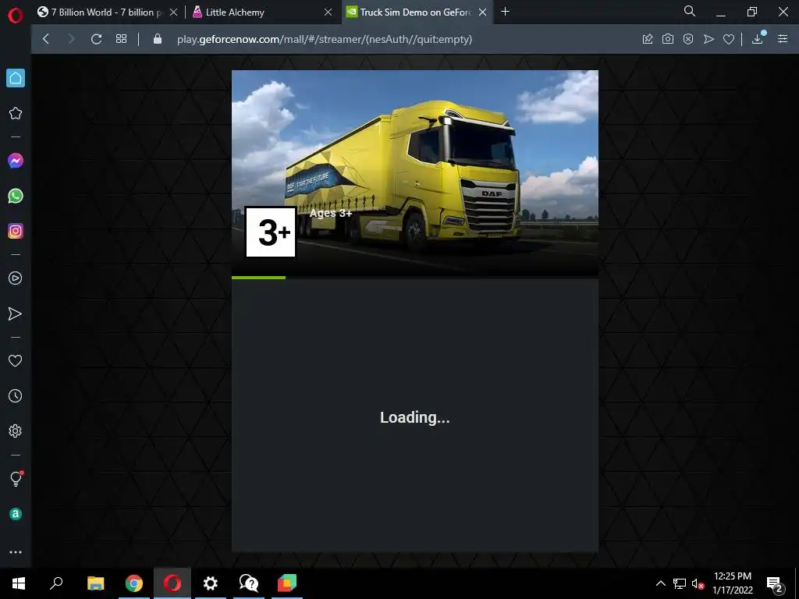The width and height of the screenshot is (799, 599).
Task: Open My Flow send icon in address bar
Action: tap(708, 39)
